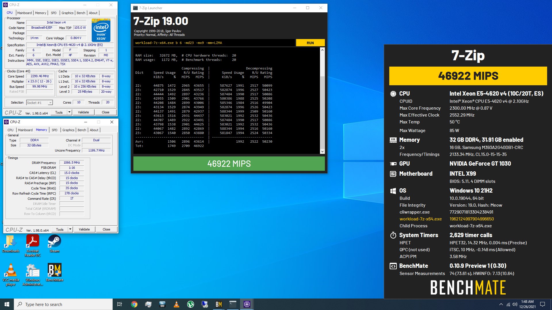Click the Intel Xeon logo in CPU-Z
Viewport: 552px width, 310px height.
click(101, 30)
